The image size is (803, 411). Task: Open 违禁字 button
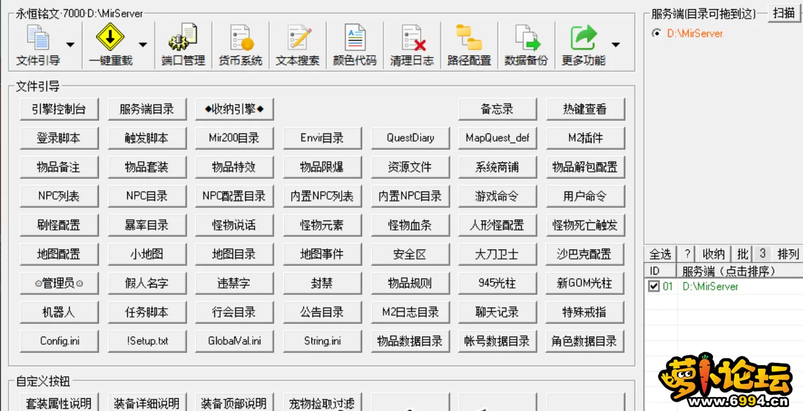[x=234, y=283]
